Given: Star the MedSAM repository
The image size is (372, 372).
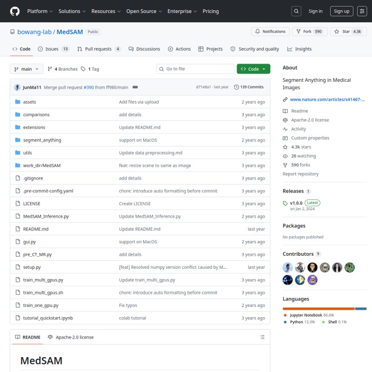Looking at the screenshot, I should pos(348,32).
